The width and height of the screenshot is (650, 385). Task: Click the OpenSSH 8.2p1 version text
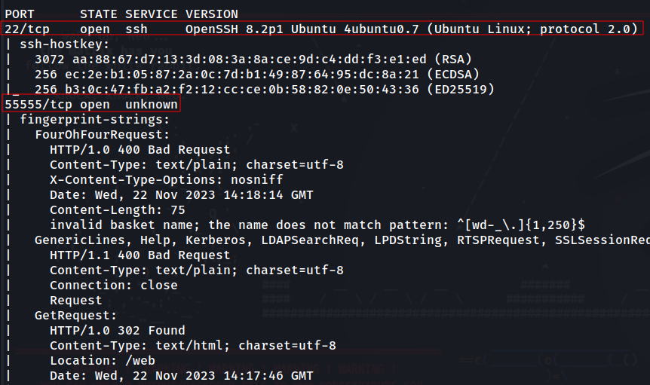tap(238, 29)
